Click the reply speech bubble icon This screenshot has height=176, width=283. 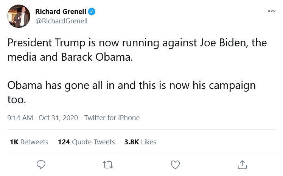tap(41, 164)
